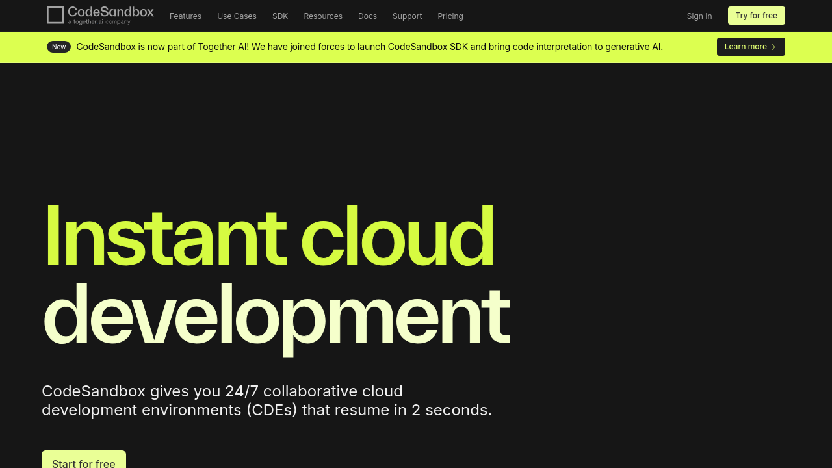
Task: Click the 'a together.ai company' tagline
Action: 99,22
